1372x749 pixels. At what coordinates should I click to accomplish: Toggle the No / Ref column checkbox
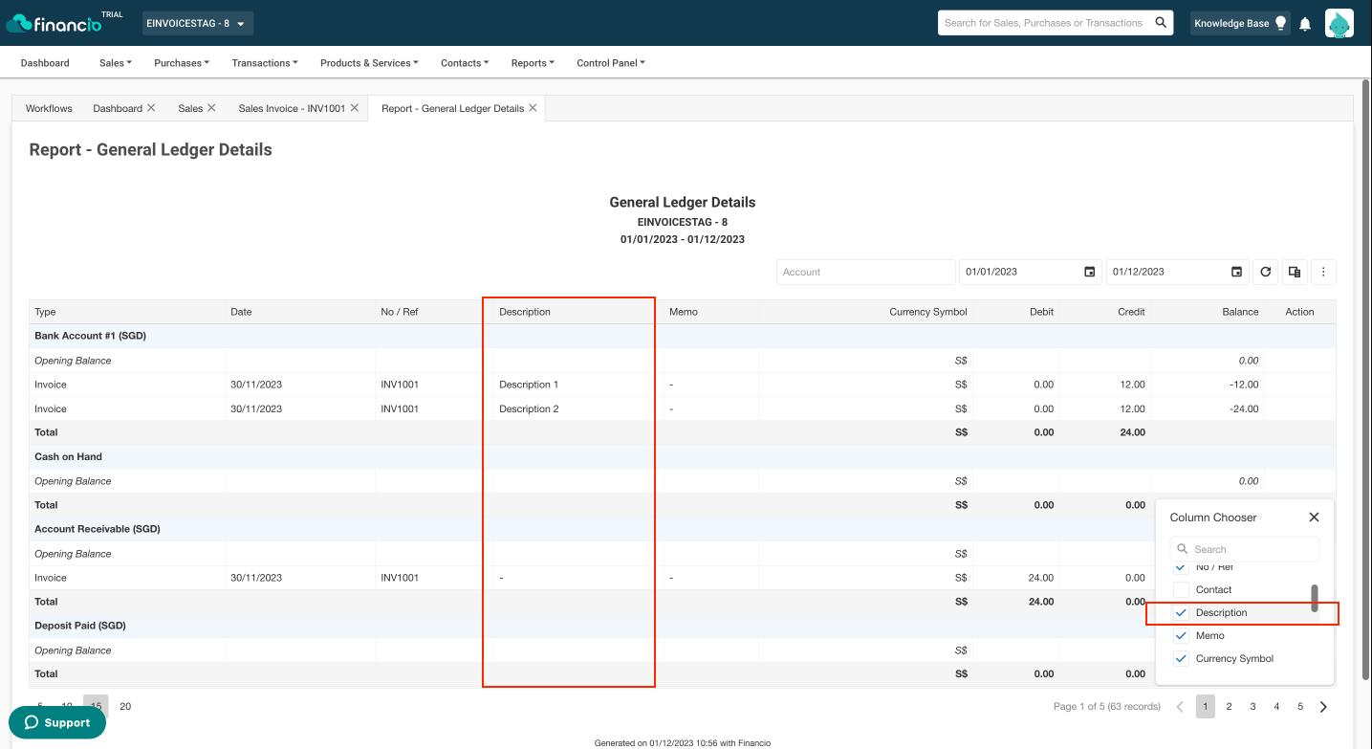(x=1181, y=567)
